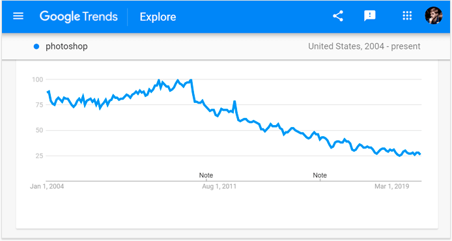Screen dimensions: 452x241
Task: Open the hamburger main menu
Action: (x=18, y=16)
